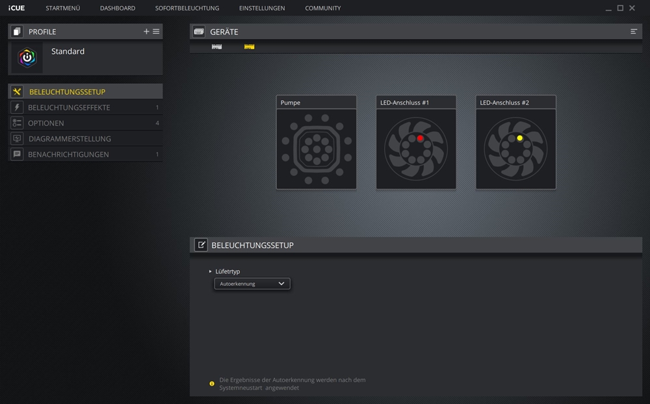Click the red LED on LED-Anschluss #1
This screenshot has width=650, height=404.
420,138
